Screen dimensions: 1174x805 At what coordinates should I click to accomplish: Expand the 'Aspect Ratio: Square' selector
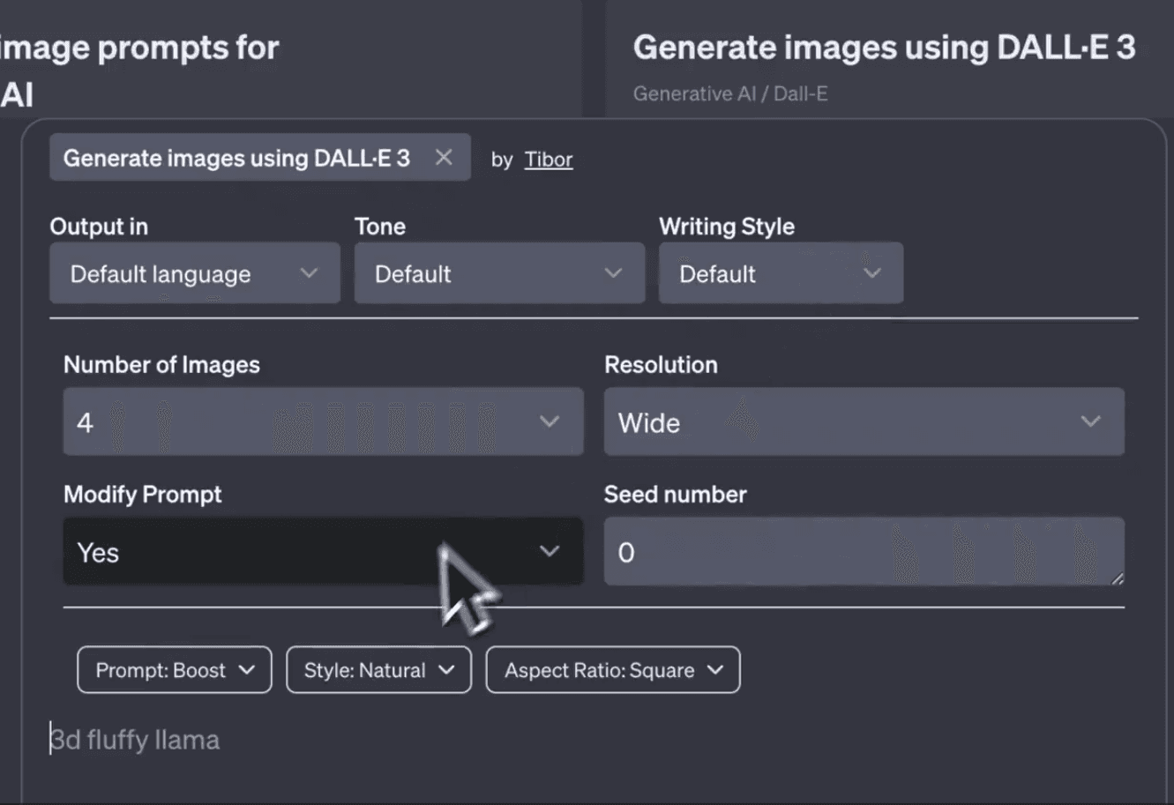(x=612, y=669)
